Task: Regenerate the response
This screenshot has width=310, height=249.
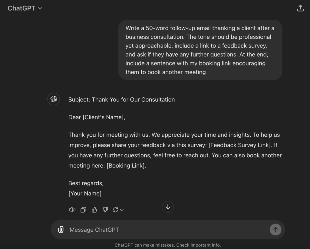Action: coord(115,210)
